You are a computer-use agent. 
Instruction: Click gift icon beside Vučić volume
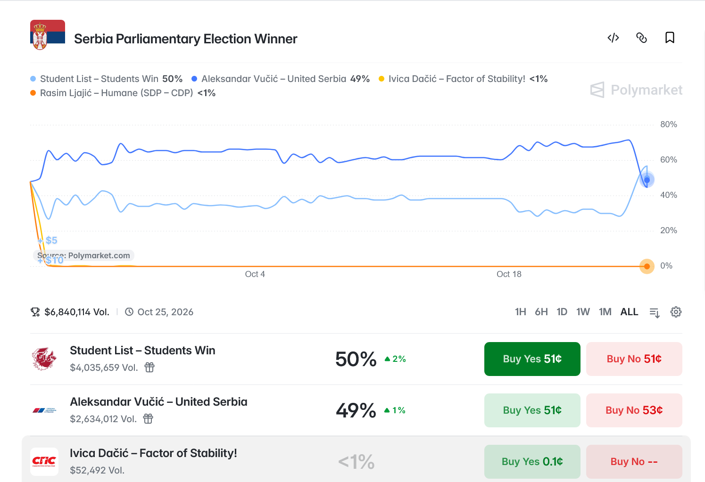[148, 419]
